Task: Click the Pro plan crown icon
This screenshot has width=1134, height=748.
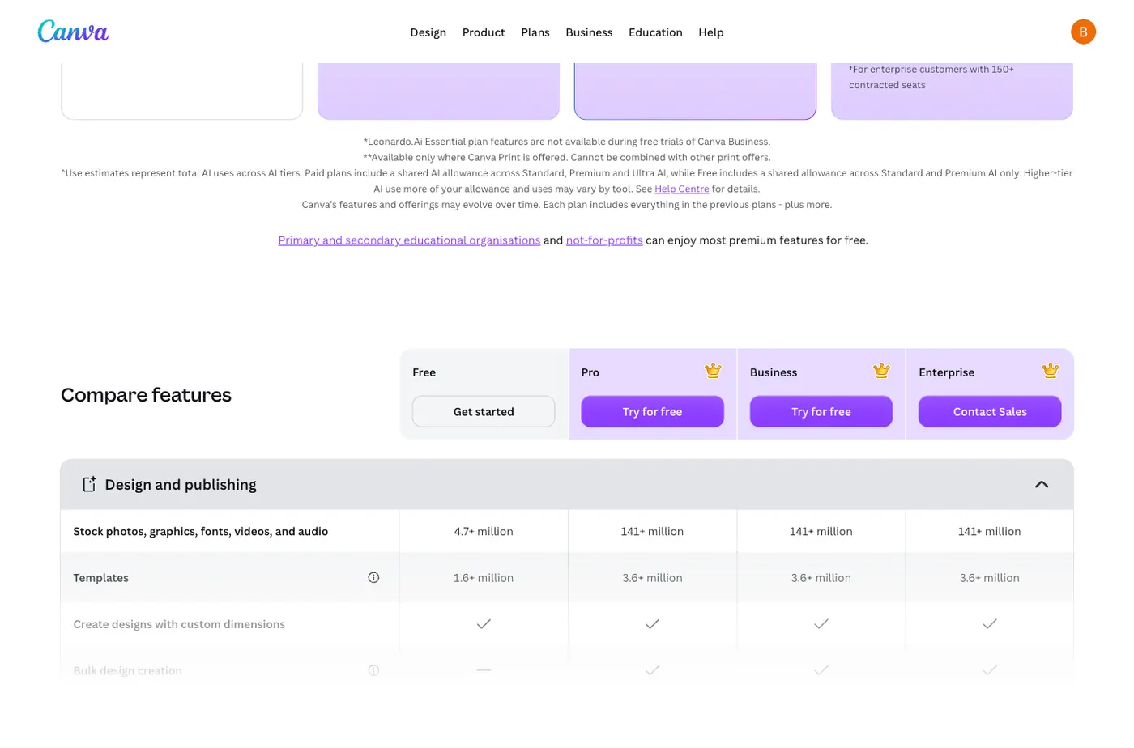Action: point(713,371)
